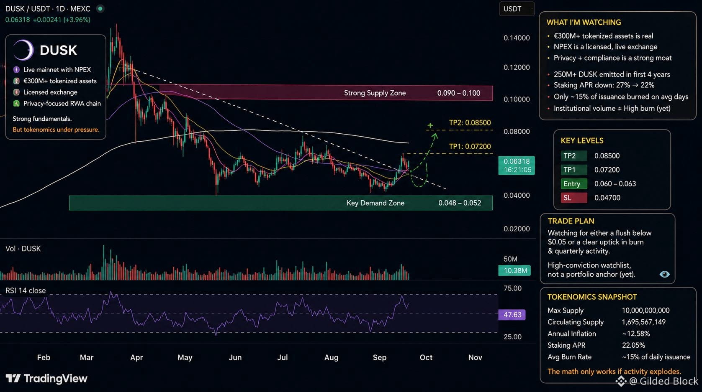Click the Staking APR value 22.05%
Screen dimensions: 702x392
633,346
